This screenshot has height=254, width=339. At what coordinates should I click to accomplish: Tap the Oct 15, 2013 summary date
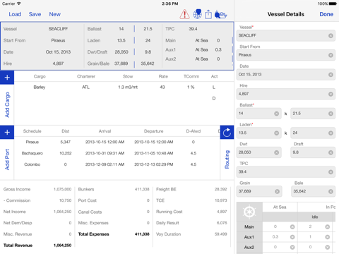tap(58, 52)
